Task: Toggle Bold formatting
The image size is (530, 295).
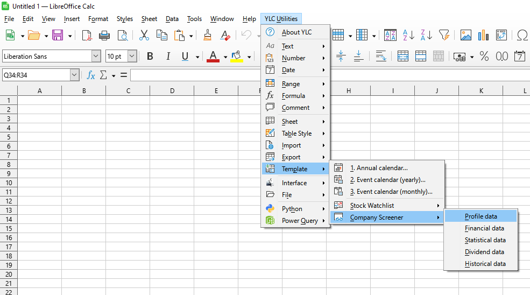Action: (x=150, y=56)
